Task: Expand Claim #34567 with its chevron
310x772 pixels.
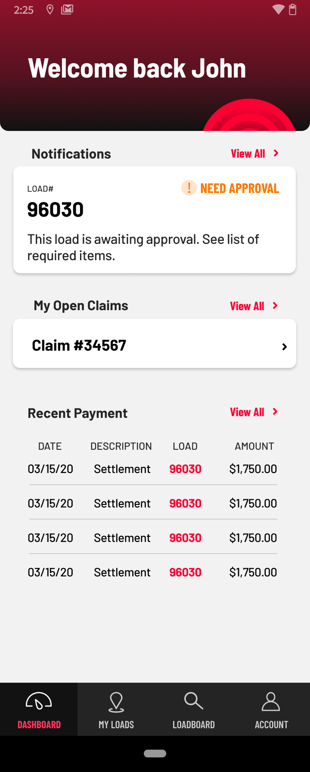Action: (x=284, y=346)
